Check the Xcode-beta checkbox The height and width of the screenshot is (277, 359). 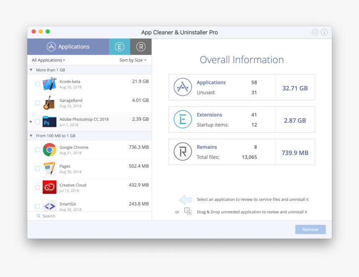pos(37,84)
